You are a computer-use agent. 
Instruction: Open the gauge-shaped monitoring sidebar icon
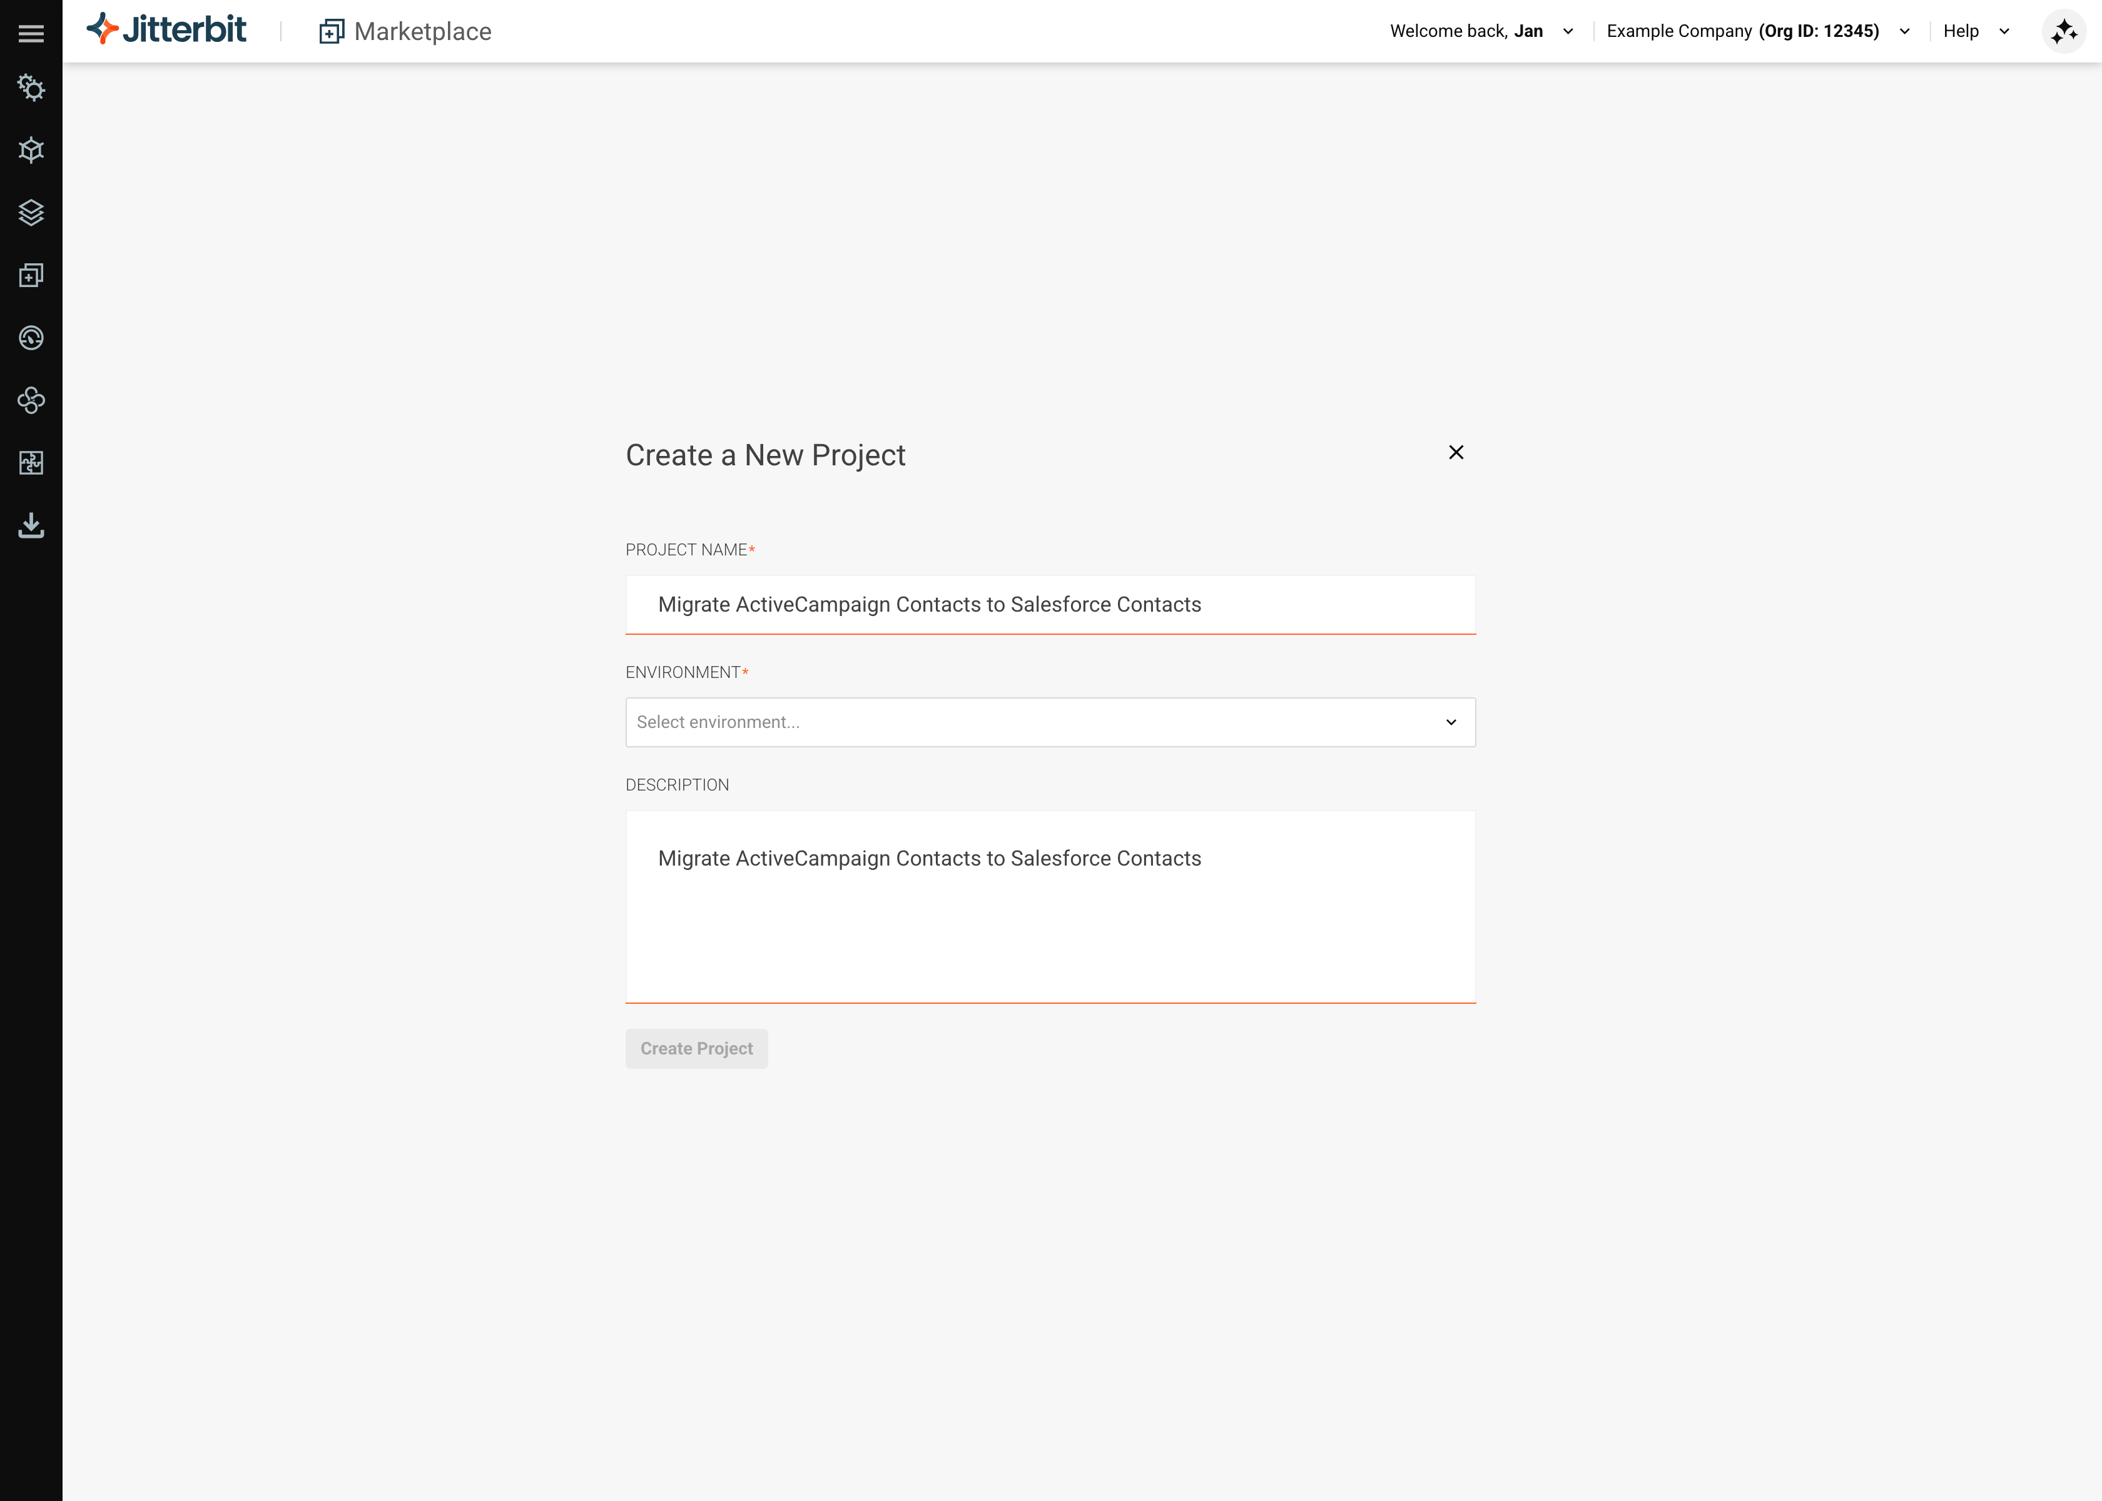pyautogui.click(x=31, y=337)
